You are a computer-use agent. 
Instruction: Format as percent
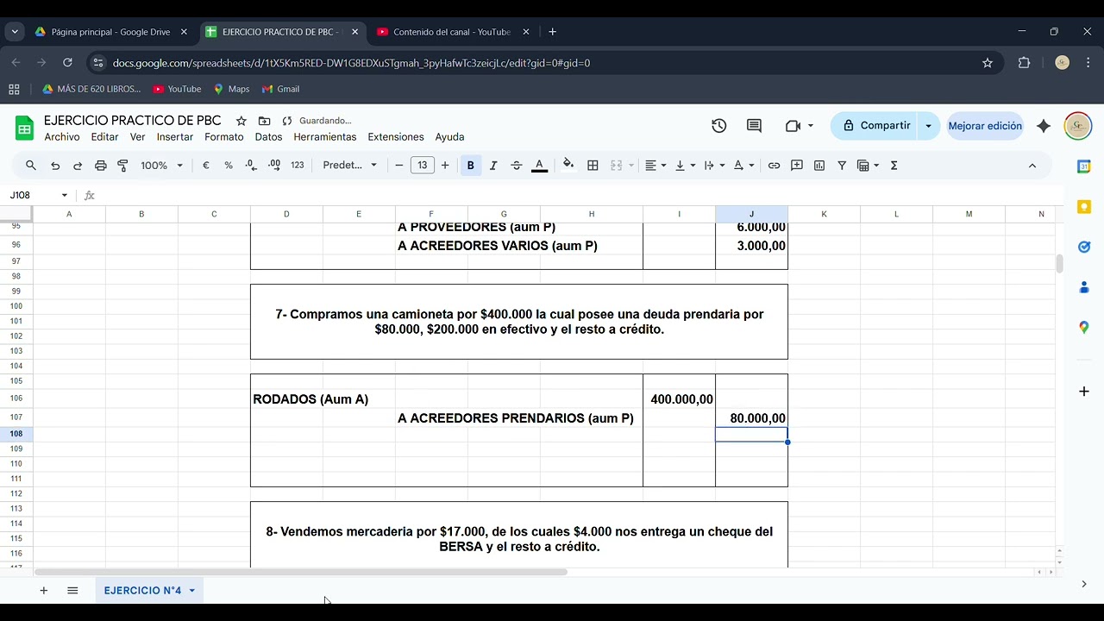[229, 166]
